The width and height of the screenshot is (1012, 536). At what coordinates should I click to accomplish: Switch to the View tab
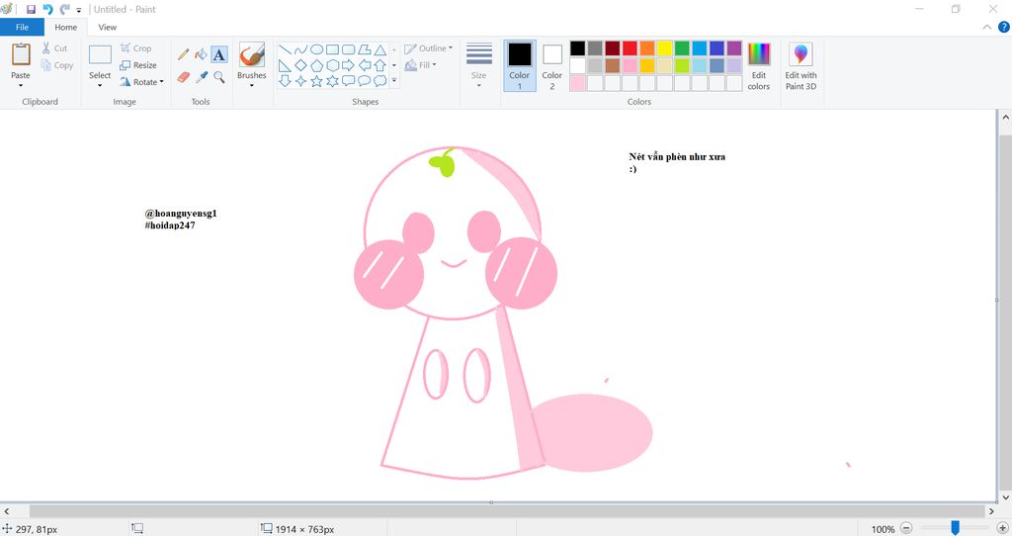107,27
